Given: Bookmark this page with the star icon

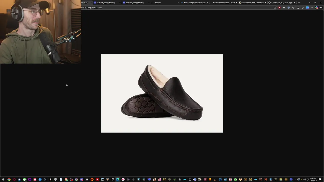Looking at the screenshot, I should pyautogui.click(x=275, y=8).
